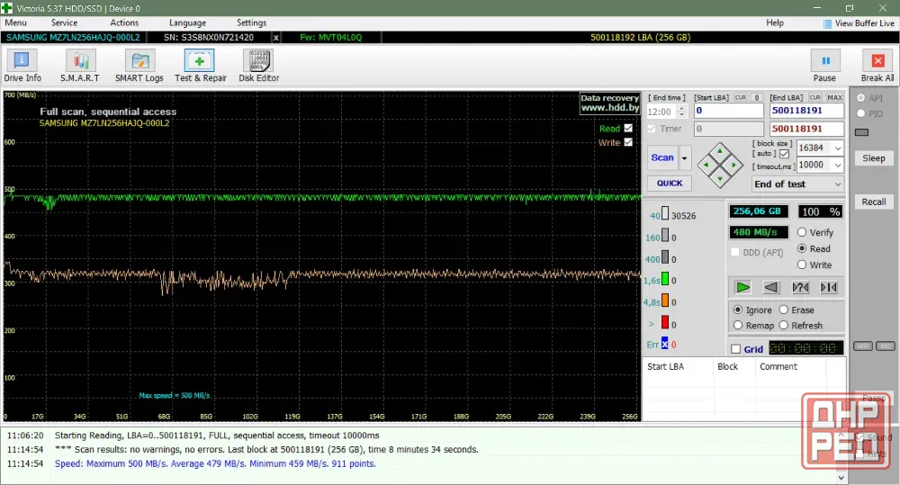Click the 0 button beside Start LBA CUR
The height and width of the screenshot is (485, 900).
coord(757,97)
